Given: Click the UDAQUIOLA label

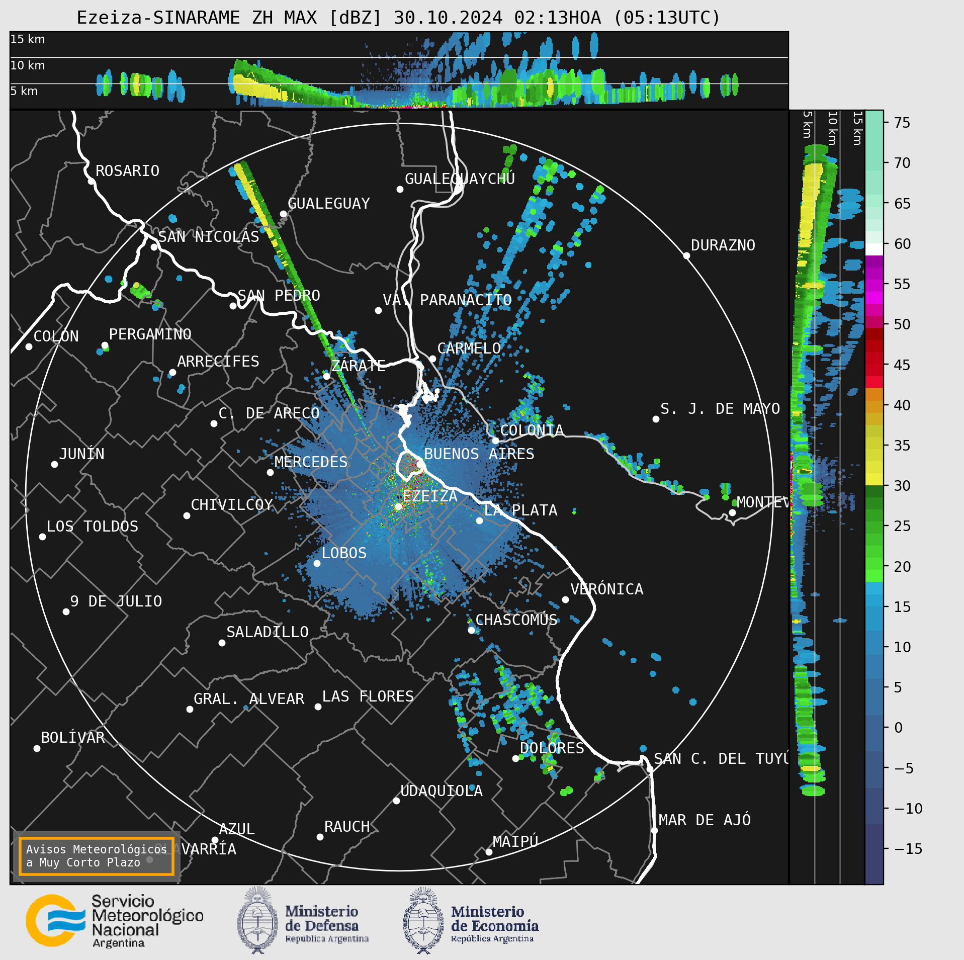Looking at the screenshot, I should coord(441,791).
